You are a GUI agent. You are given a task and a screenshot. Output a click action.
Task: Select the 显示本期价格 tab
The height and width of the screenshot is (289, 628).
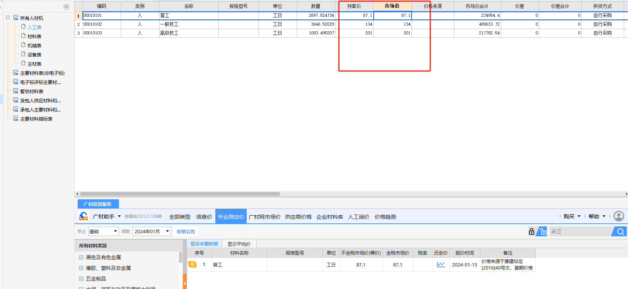pyautogui.click(x=204, y=244)
